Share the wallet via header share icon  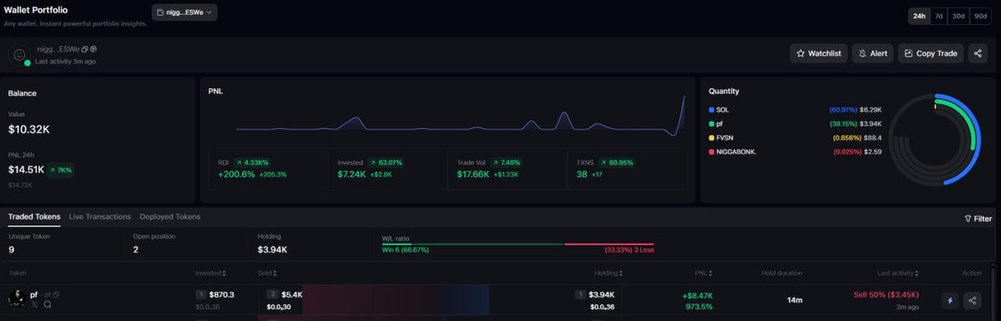(978, 53)
